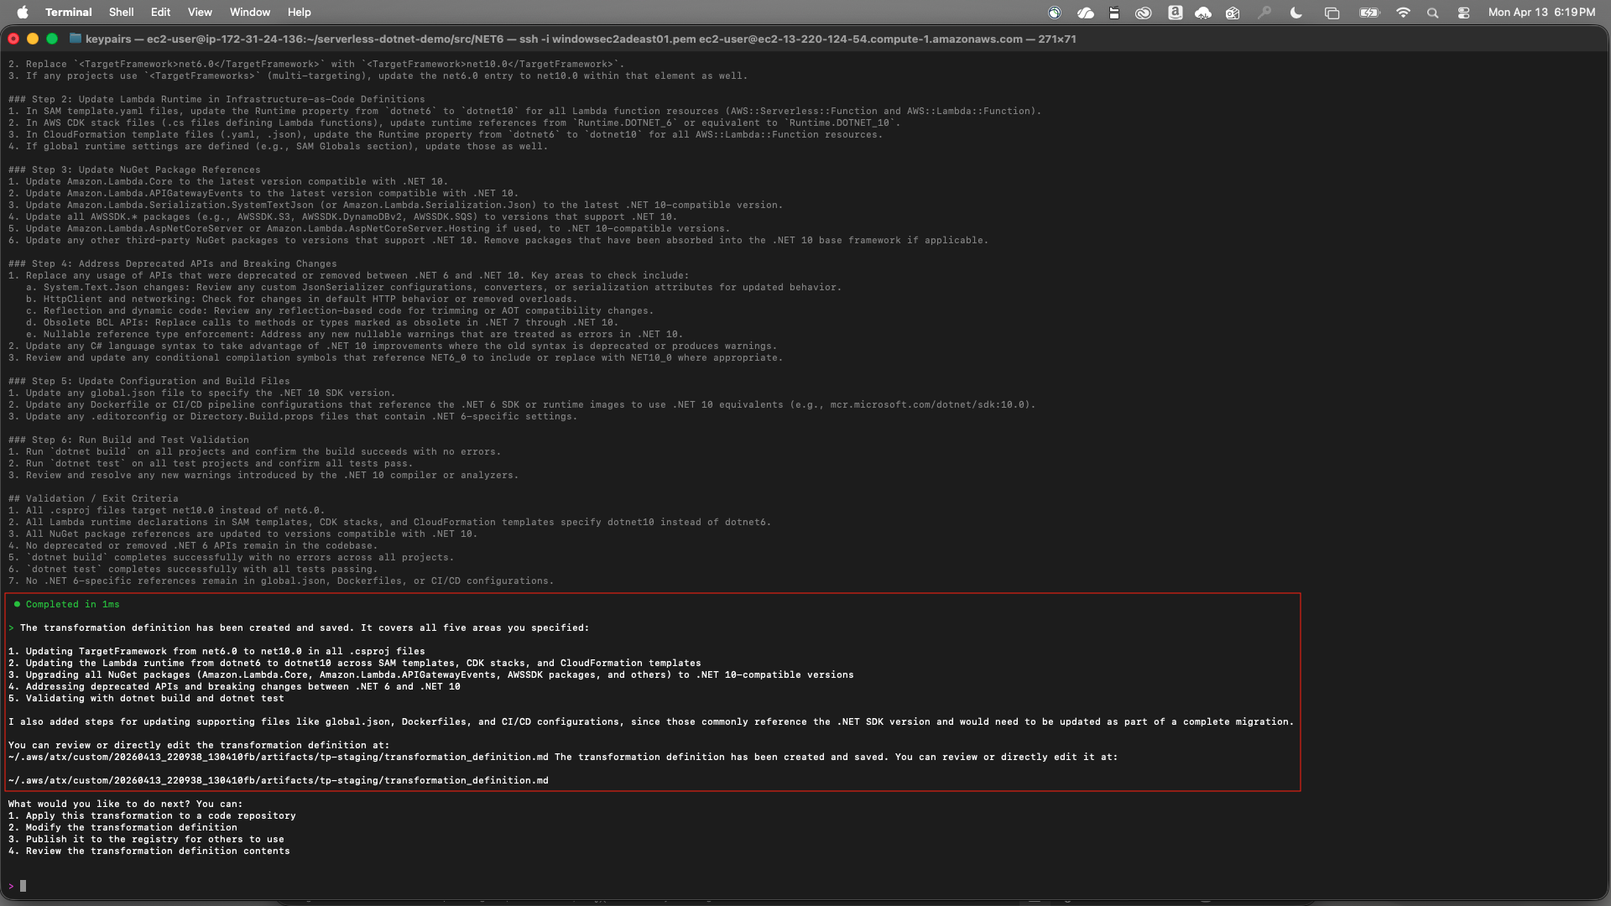The image size is (1611, 906).
Task: Open the Apple menu
Action: coord(23,12)
